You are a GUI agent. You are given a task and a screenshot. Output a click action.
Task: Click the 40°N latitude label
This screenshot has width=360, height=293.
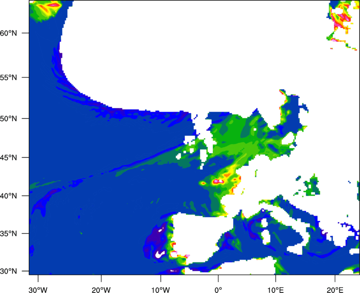pyautogui.click(x=9, y=196)
